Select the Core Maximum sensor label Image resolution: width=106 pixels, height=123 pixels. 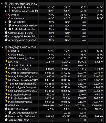(16, 18)
